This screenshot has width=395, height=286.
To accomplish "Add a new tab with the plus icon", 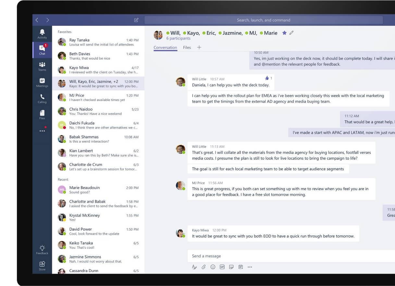I will click(x=199, y=47).
